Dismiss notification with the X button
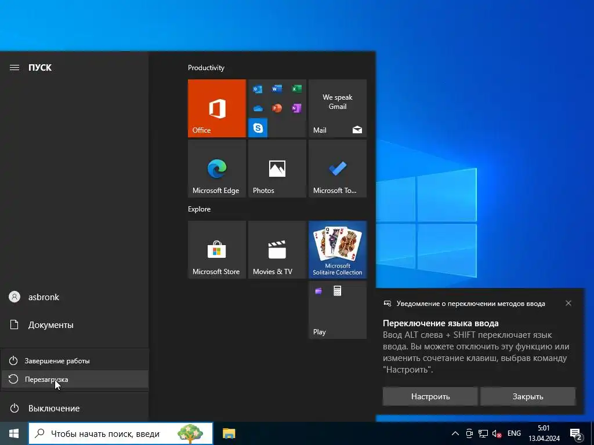The width and height of the screenshot is (594, 445). (568, 303)
